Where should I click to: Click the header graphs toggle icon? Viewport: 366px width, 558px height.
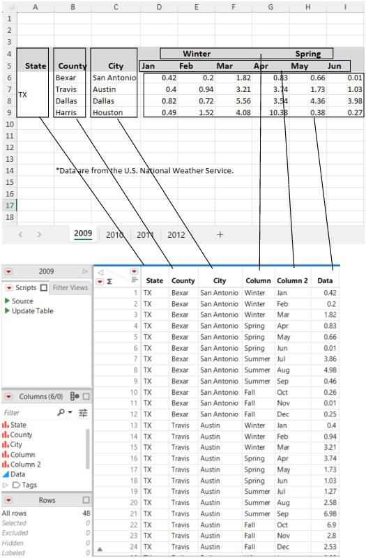(x=135, y=280)
